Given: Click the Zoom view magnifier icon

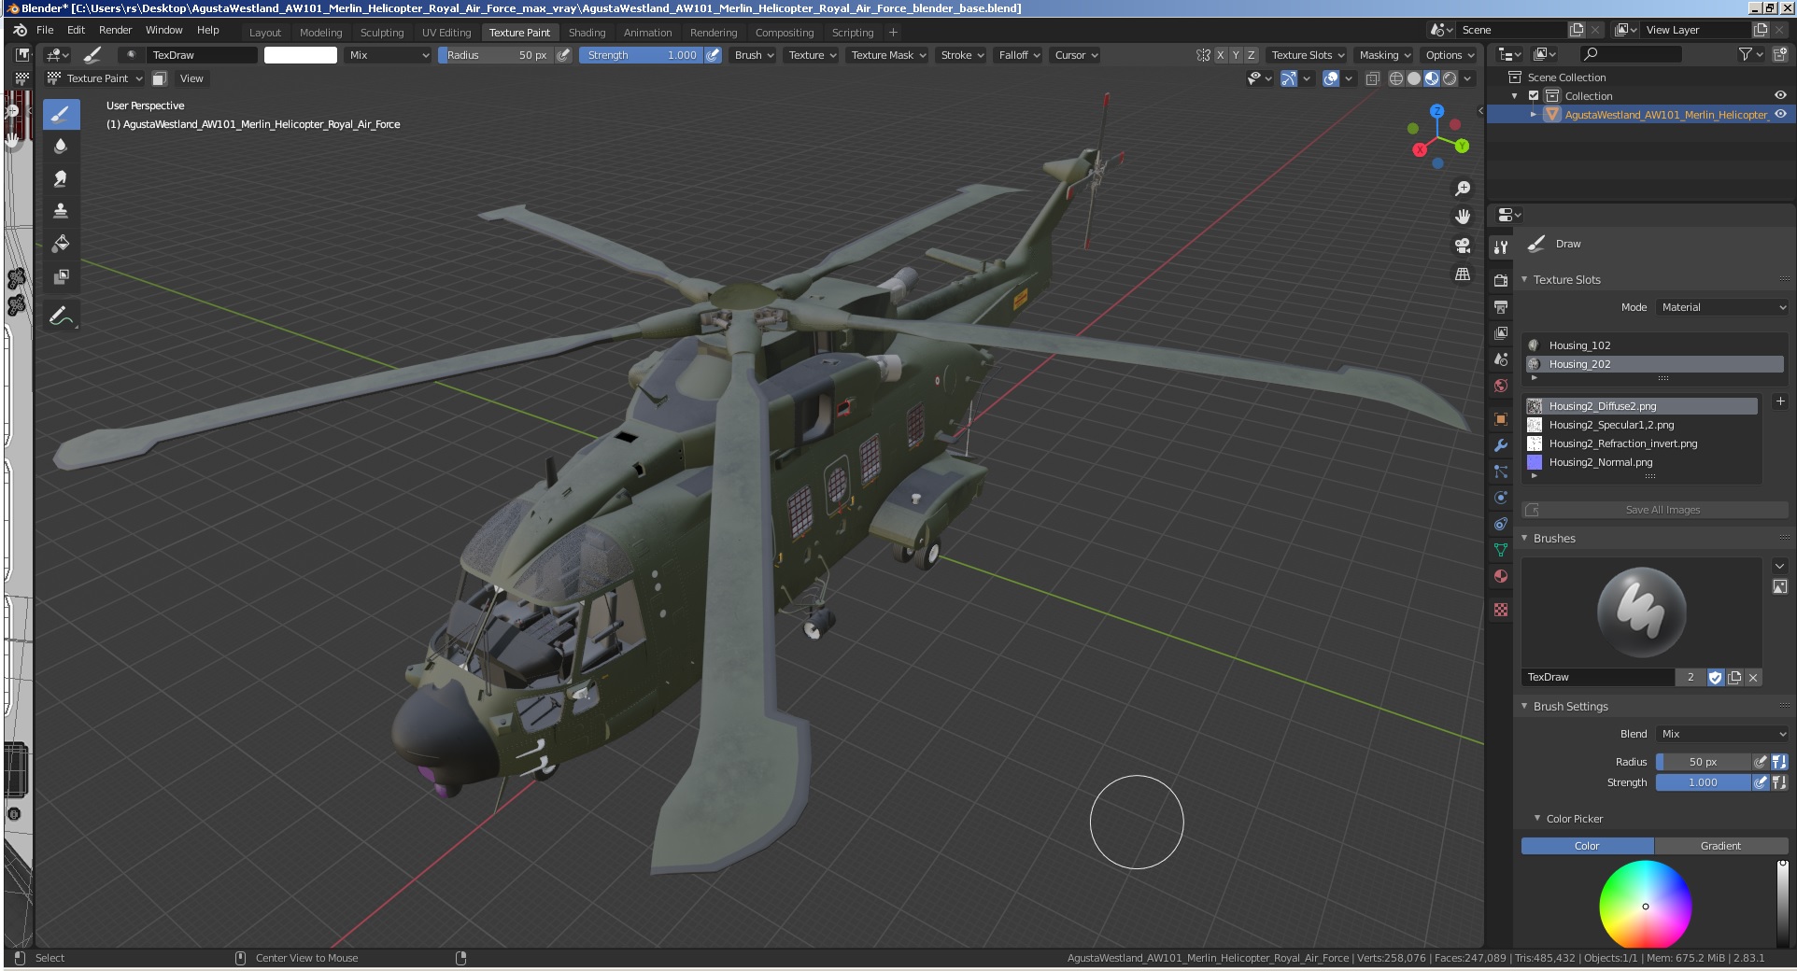Looking at the screenshot, I should [1463, 189].
